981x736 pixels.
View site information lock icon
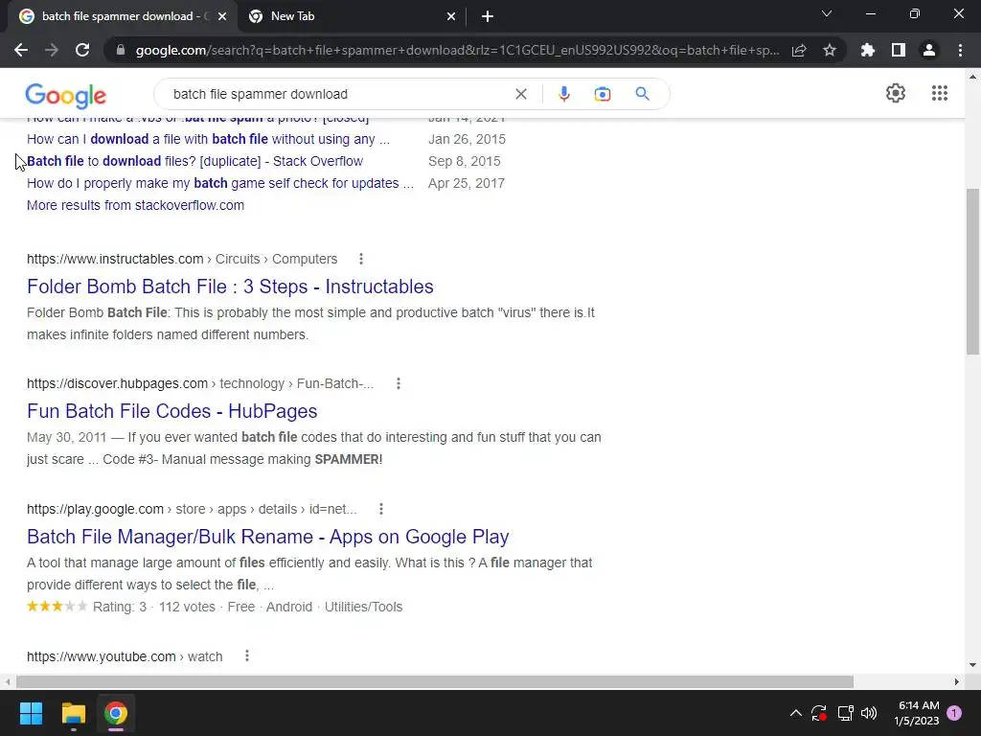click(121, 50)
